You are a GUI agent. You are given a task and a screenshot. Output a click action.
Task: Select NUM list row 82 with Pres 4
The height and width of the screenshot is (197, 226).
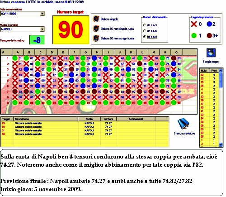(x=209, y=75)
